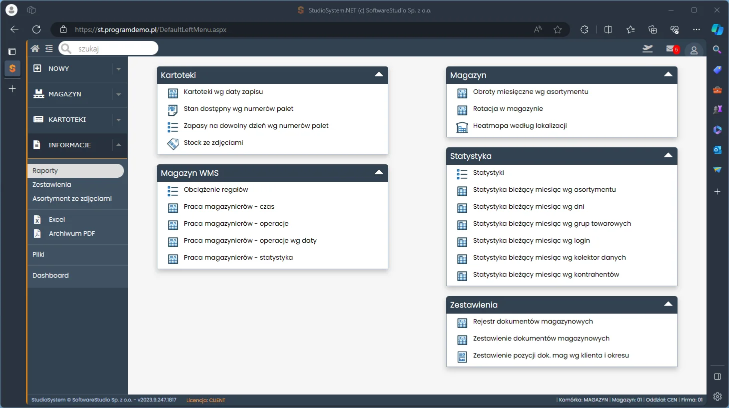The image size is (729, 408).
Task: Click icon beside Kartoteki wg daty zapisu
Action: pos(173,93)
